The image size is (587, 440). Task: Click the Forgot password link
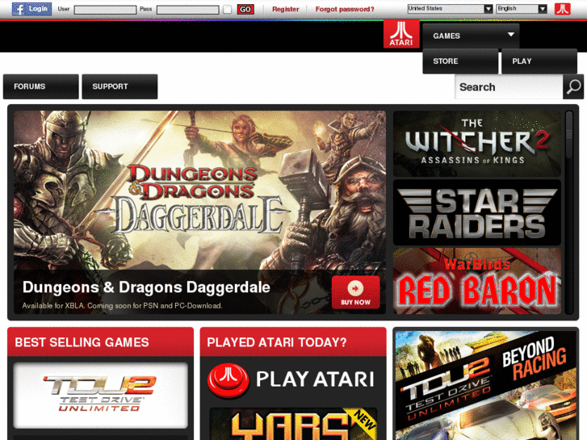345,9
